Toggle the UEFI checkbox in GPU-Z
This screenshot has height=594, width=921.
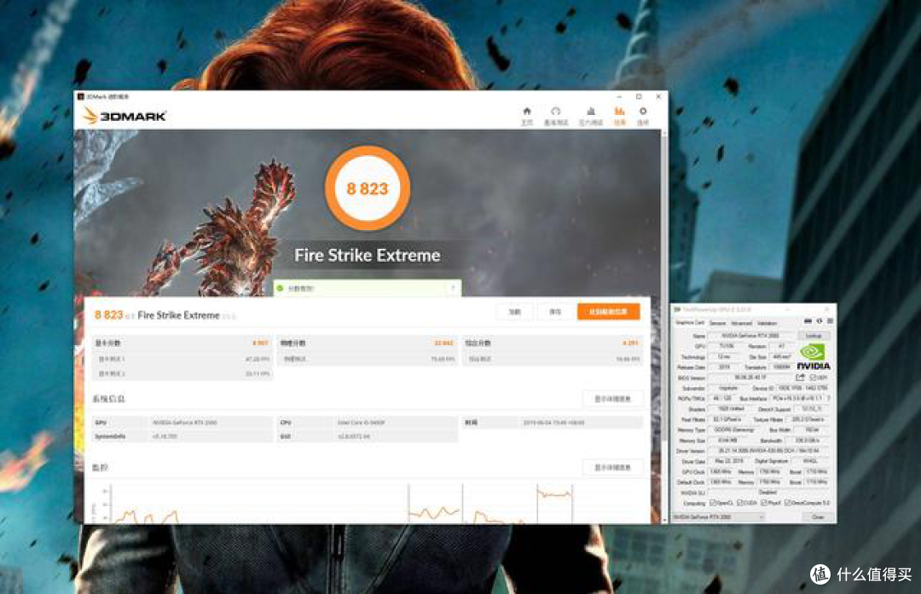pos(814,378)
